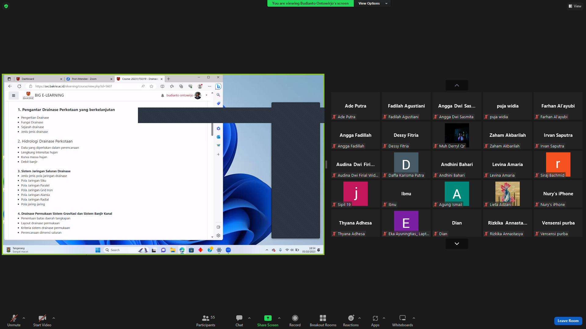This screenshot has width=586, height=329.
Task: Open Zoom icon in the shared taskbar
Action: (228, 250)
